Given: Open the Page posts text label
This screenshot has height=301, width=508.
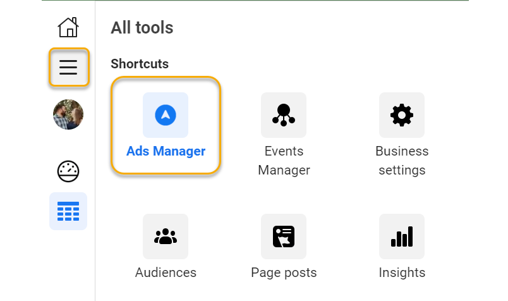Looking at the screenshot, I should (284, 273).
